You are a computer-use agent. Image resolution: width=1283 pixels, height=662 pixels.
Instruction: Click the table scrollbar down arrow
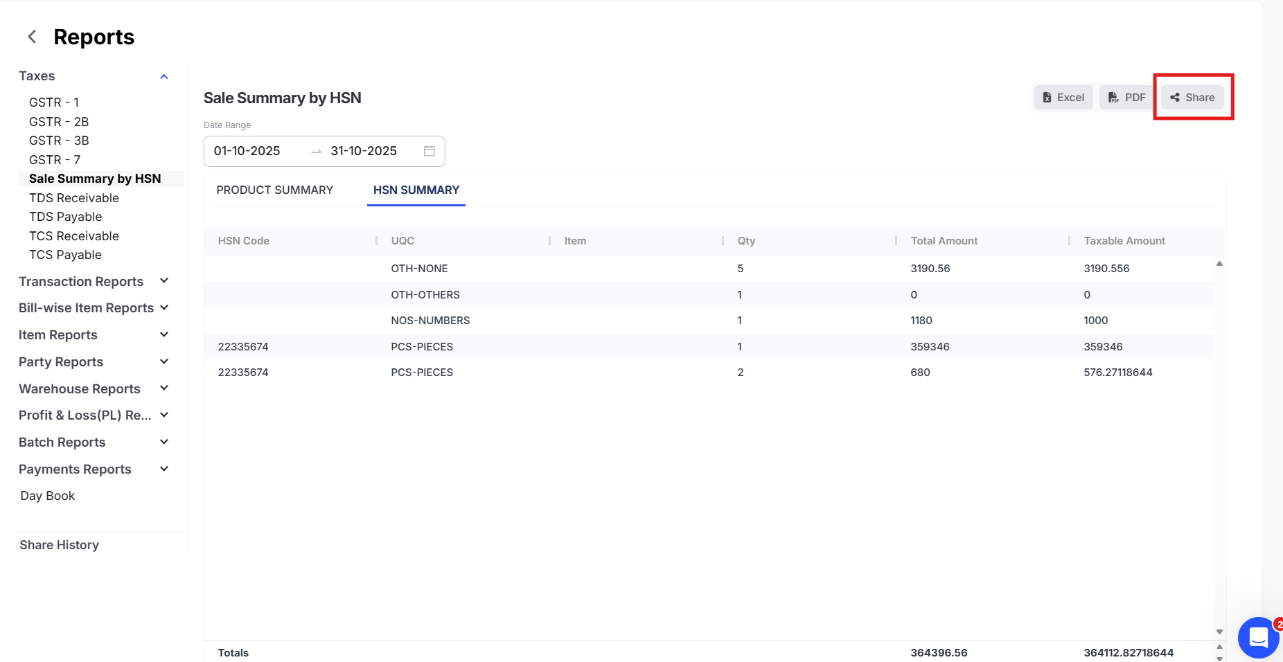pos(1219,632)
